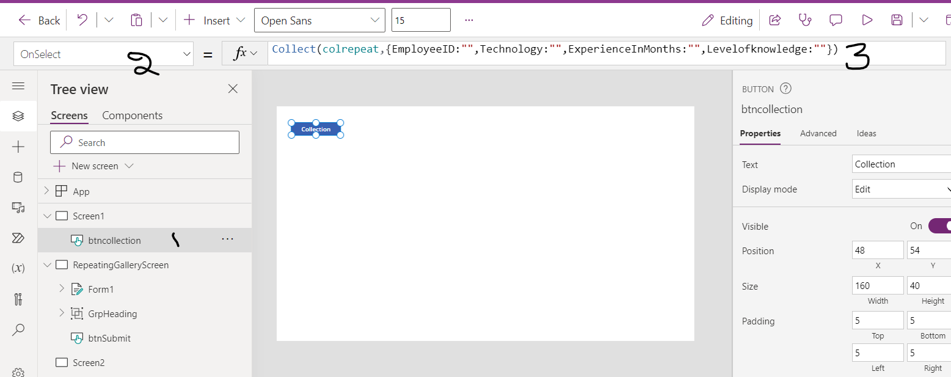951x377 pixels.
Task: Preview the app with Play icon
Action: tap(867, 20)
